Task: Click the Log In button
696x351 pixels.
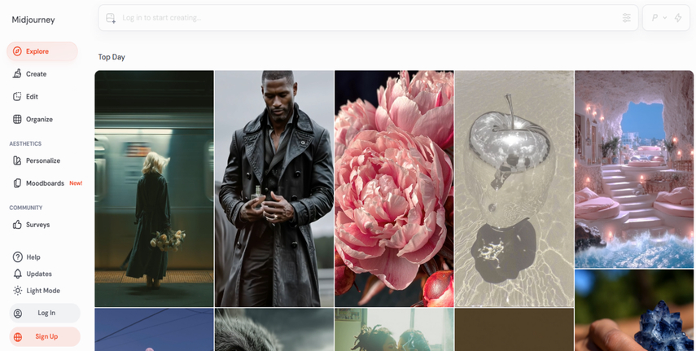Action: tap(45, 313)
